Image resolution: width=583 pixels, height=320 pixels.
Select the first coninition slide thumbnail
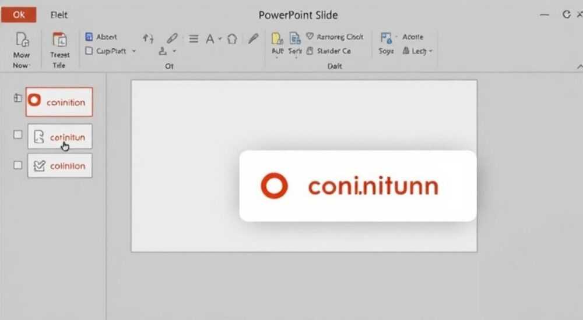59,102
